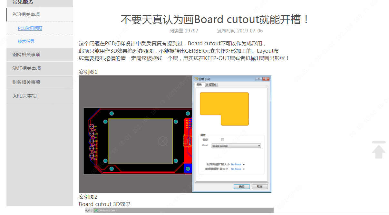Select SMT相关事项 in the sidebar
The width and height of the screenshot is (389, 215).
(x=26, y=68)
